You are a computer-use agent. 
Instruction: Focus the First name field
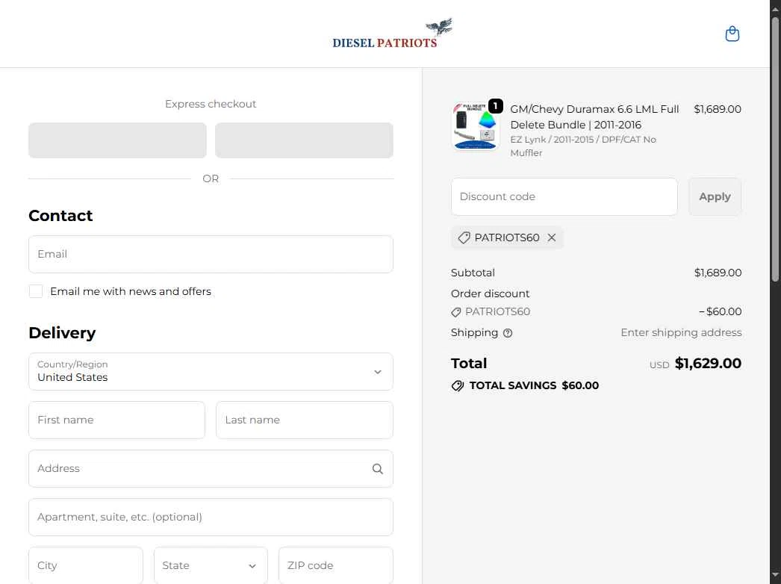coord(116,420)
